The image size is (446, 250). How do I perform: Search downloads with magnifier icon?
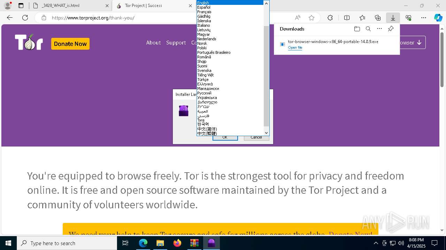tap(368, 29)
